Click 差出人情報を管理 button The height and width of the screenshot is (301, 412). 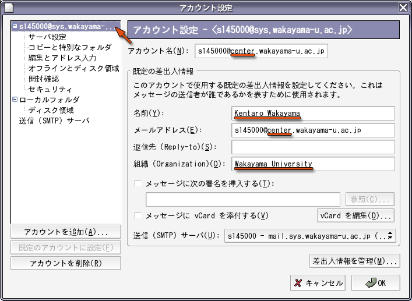click(355, 261)
